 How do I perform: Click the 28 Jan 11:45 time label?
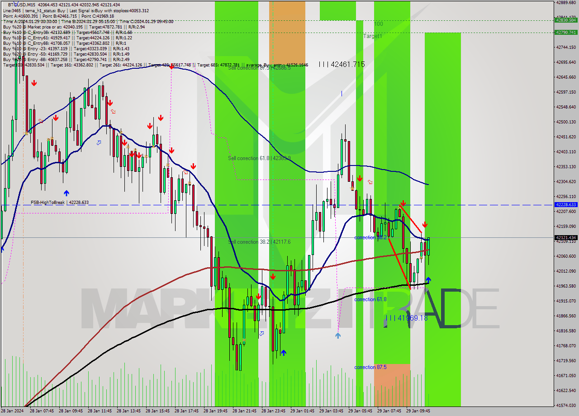(100, 411)
